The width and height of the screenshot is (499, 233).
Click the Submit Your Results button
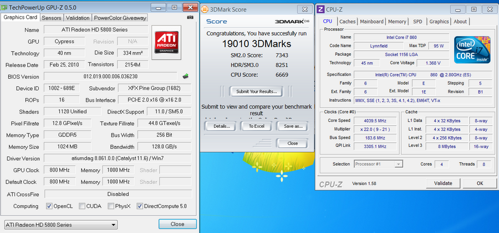coord(257,91)
